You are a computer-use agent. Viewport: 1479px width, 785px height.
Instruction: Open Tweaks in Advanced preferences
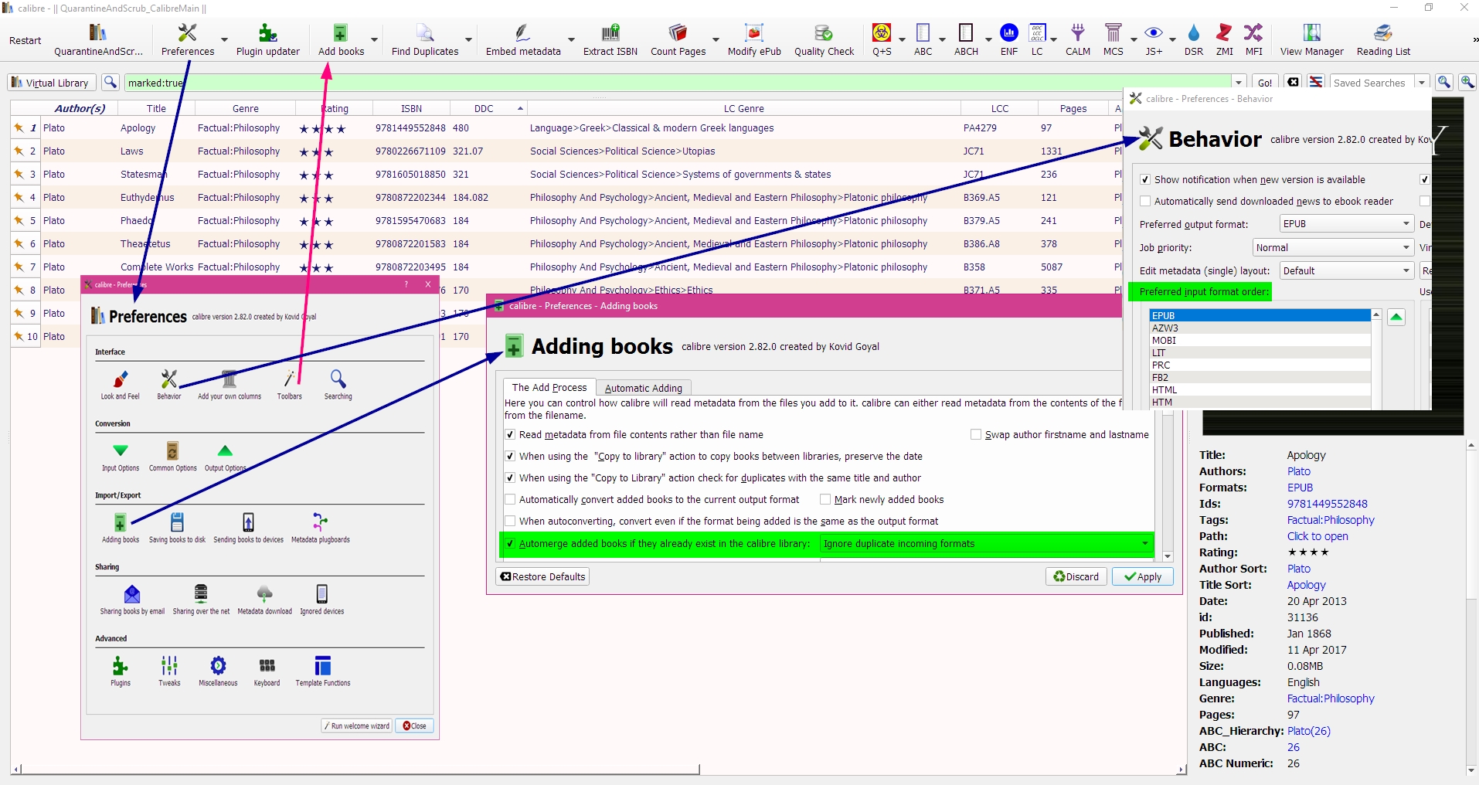click(169, 671)
